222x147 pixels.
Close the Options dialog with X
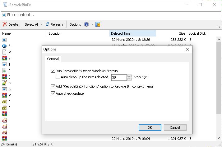pyautogui.click(x=187, y=49)
